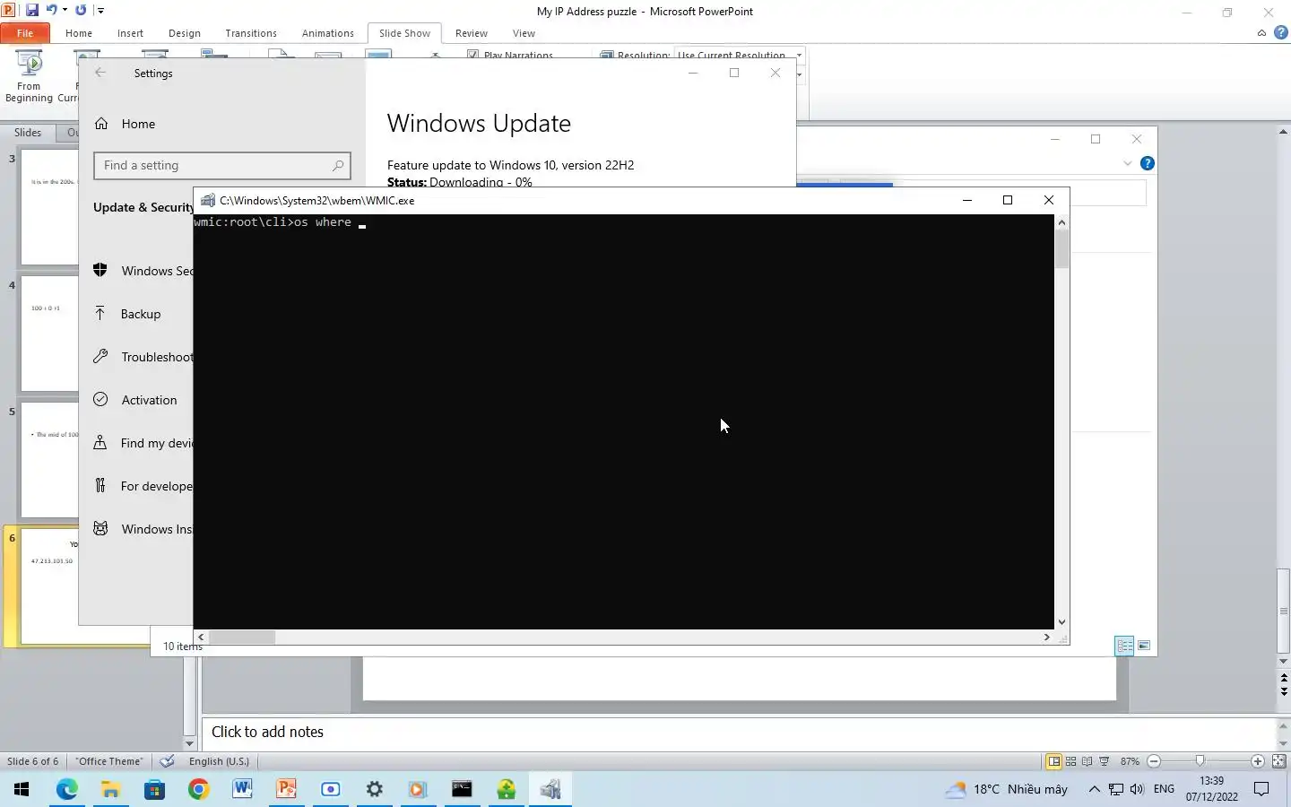
Task: Click the Find a setting search box
Action: coord(222,165)
